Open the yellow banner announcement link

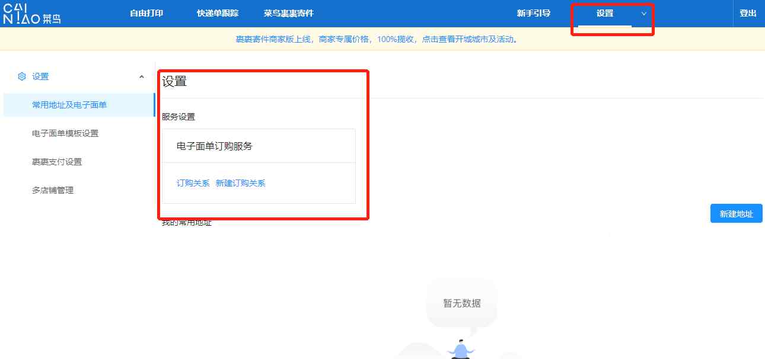[377, 40]
